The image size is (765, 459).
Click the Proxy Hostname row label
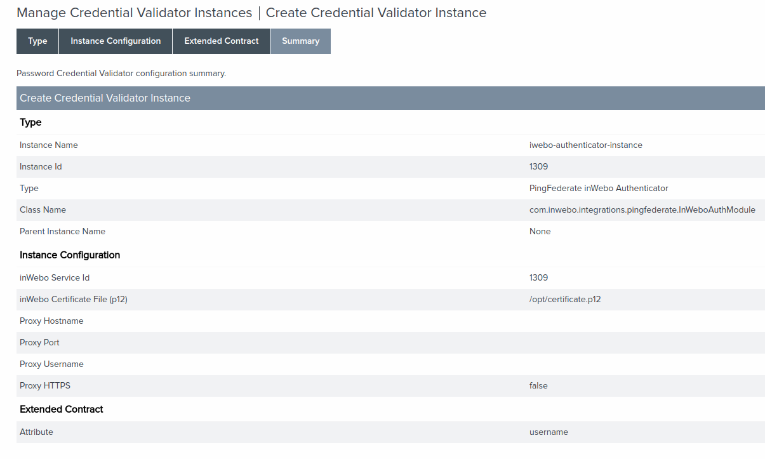click(51, 321)
